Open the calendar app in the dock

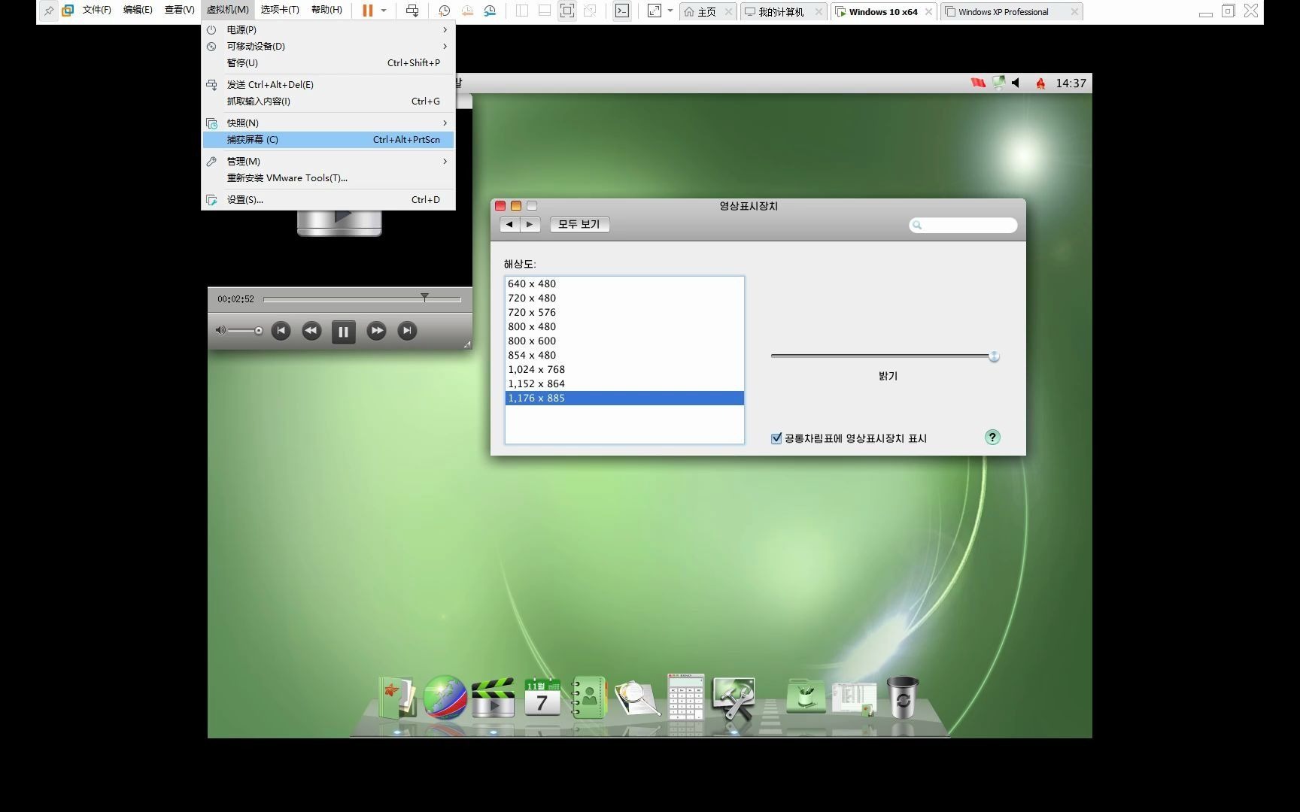(542, 697)
